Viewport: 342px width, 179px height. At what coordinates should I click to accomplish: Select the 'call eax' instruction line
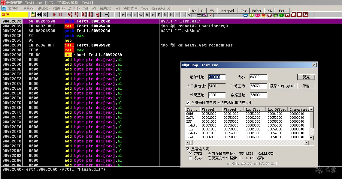click(74, 50)
